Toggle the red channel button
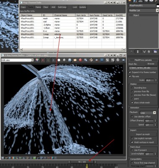The height and width of the screenshot is (168, 159). [x=43, y=60]
